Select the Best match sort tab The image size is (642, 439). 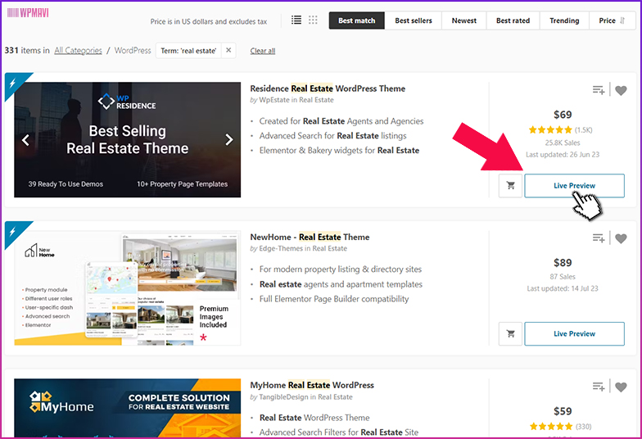pos(357,20)
